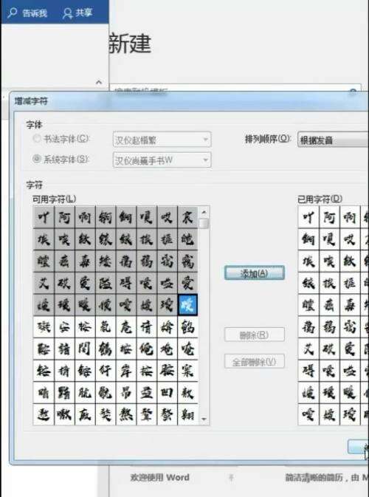Select traditional 愛 in the available characters list
The width and height of the screenshot is (369, 497).
[187, 283]
